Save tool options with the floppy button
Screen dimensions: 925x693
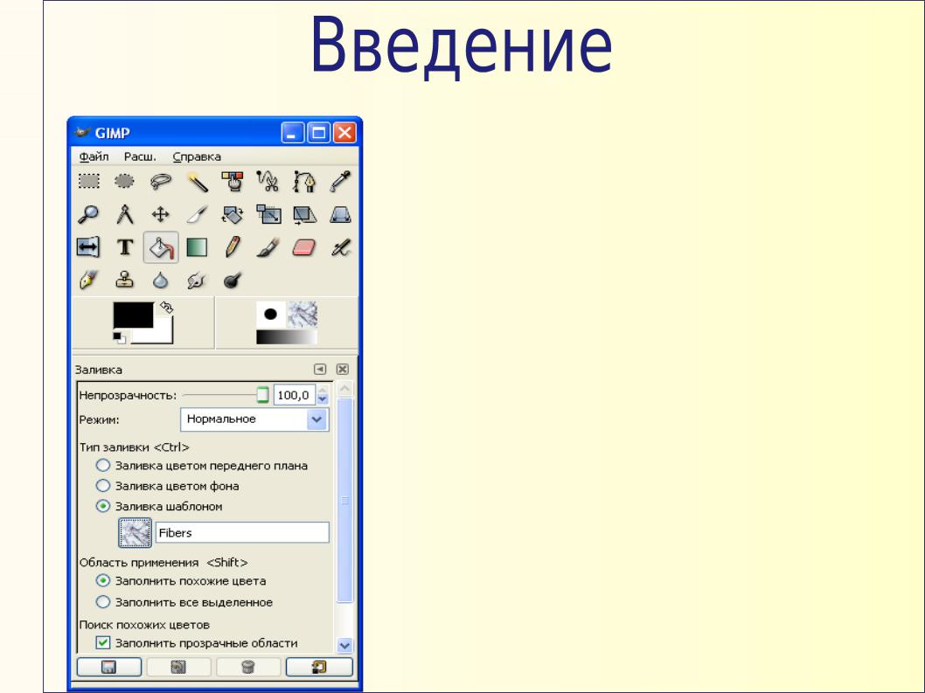[x=109, y=667]
